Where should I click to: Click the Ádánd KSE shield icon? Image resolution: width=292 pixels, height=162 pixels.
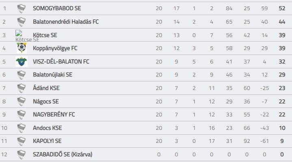tap(22, 88)
